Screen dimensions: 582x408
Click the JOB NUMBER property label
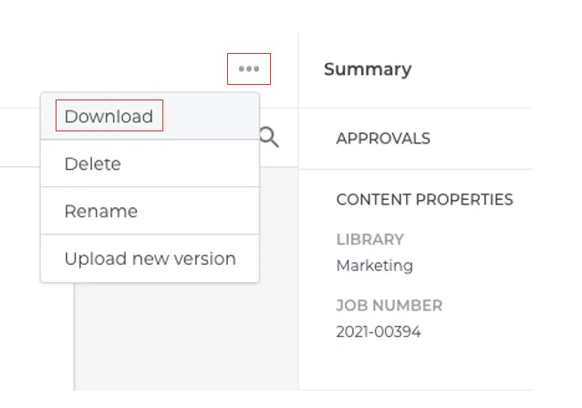pos(389,306)
